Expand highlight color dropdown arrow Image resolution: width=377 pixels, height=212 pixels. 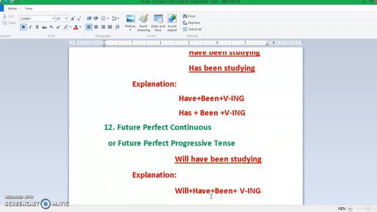click(x=71, y=27)
